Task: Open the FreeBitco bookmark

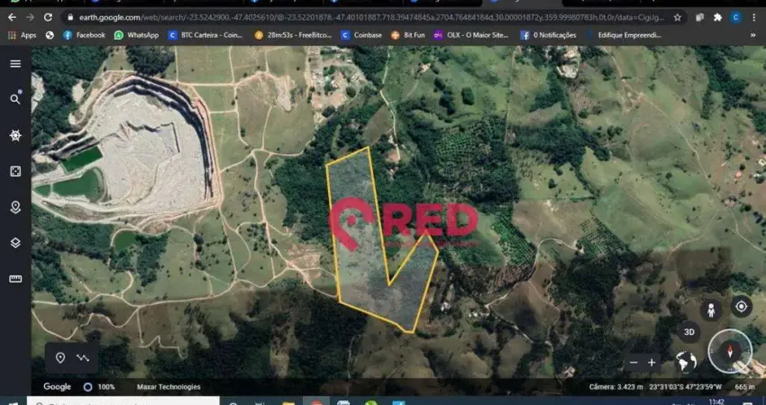Action: (x=293, y=35)
